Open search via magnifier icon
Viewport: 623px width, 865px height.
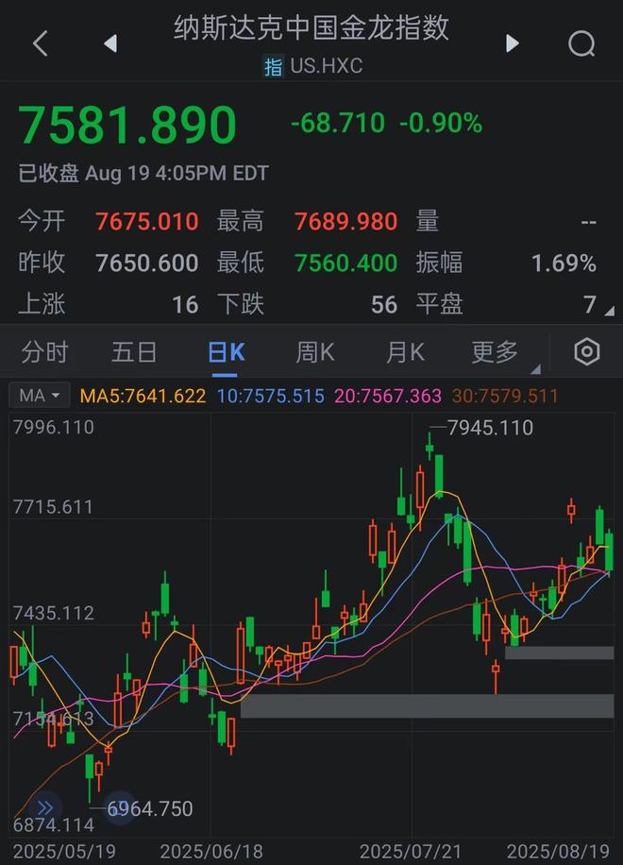[x=581, y=43]
